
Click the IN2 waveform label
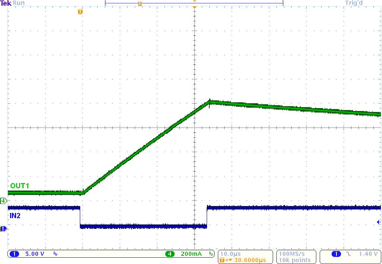point(14,216)
